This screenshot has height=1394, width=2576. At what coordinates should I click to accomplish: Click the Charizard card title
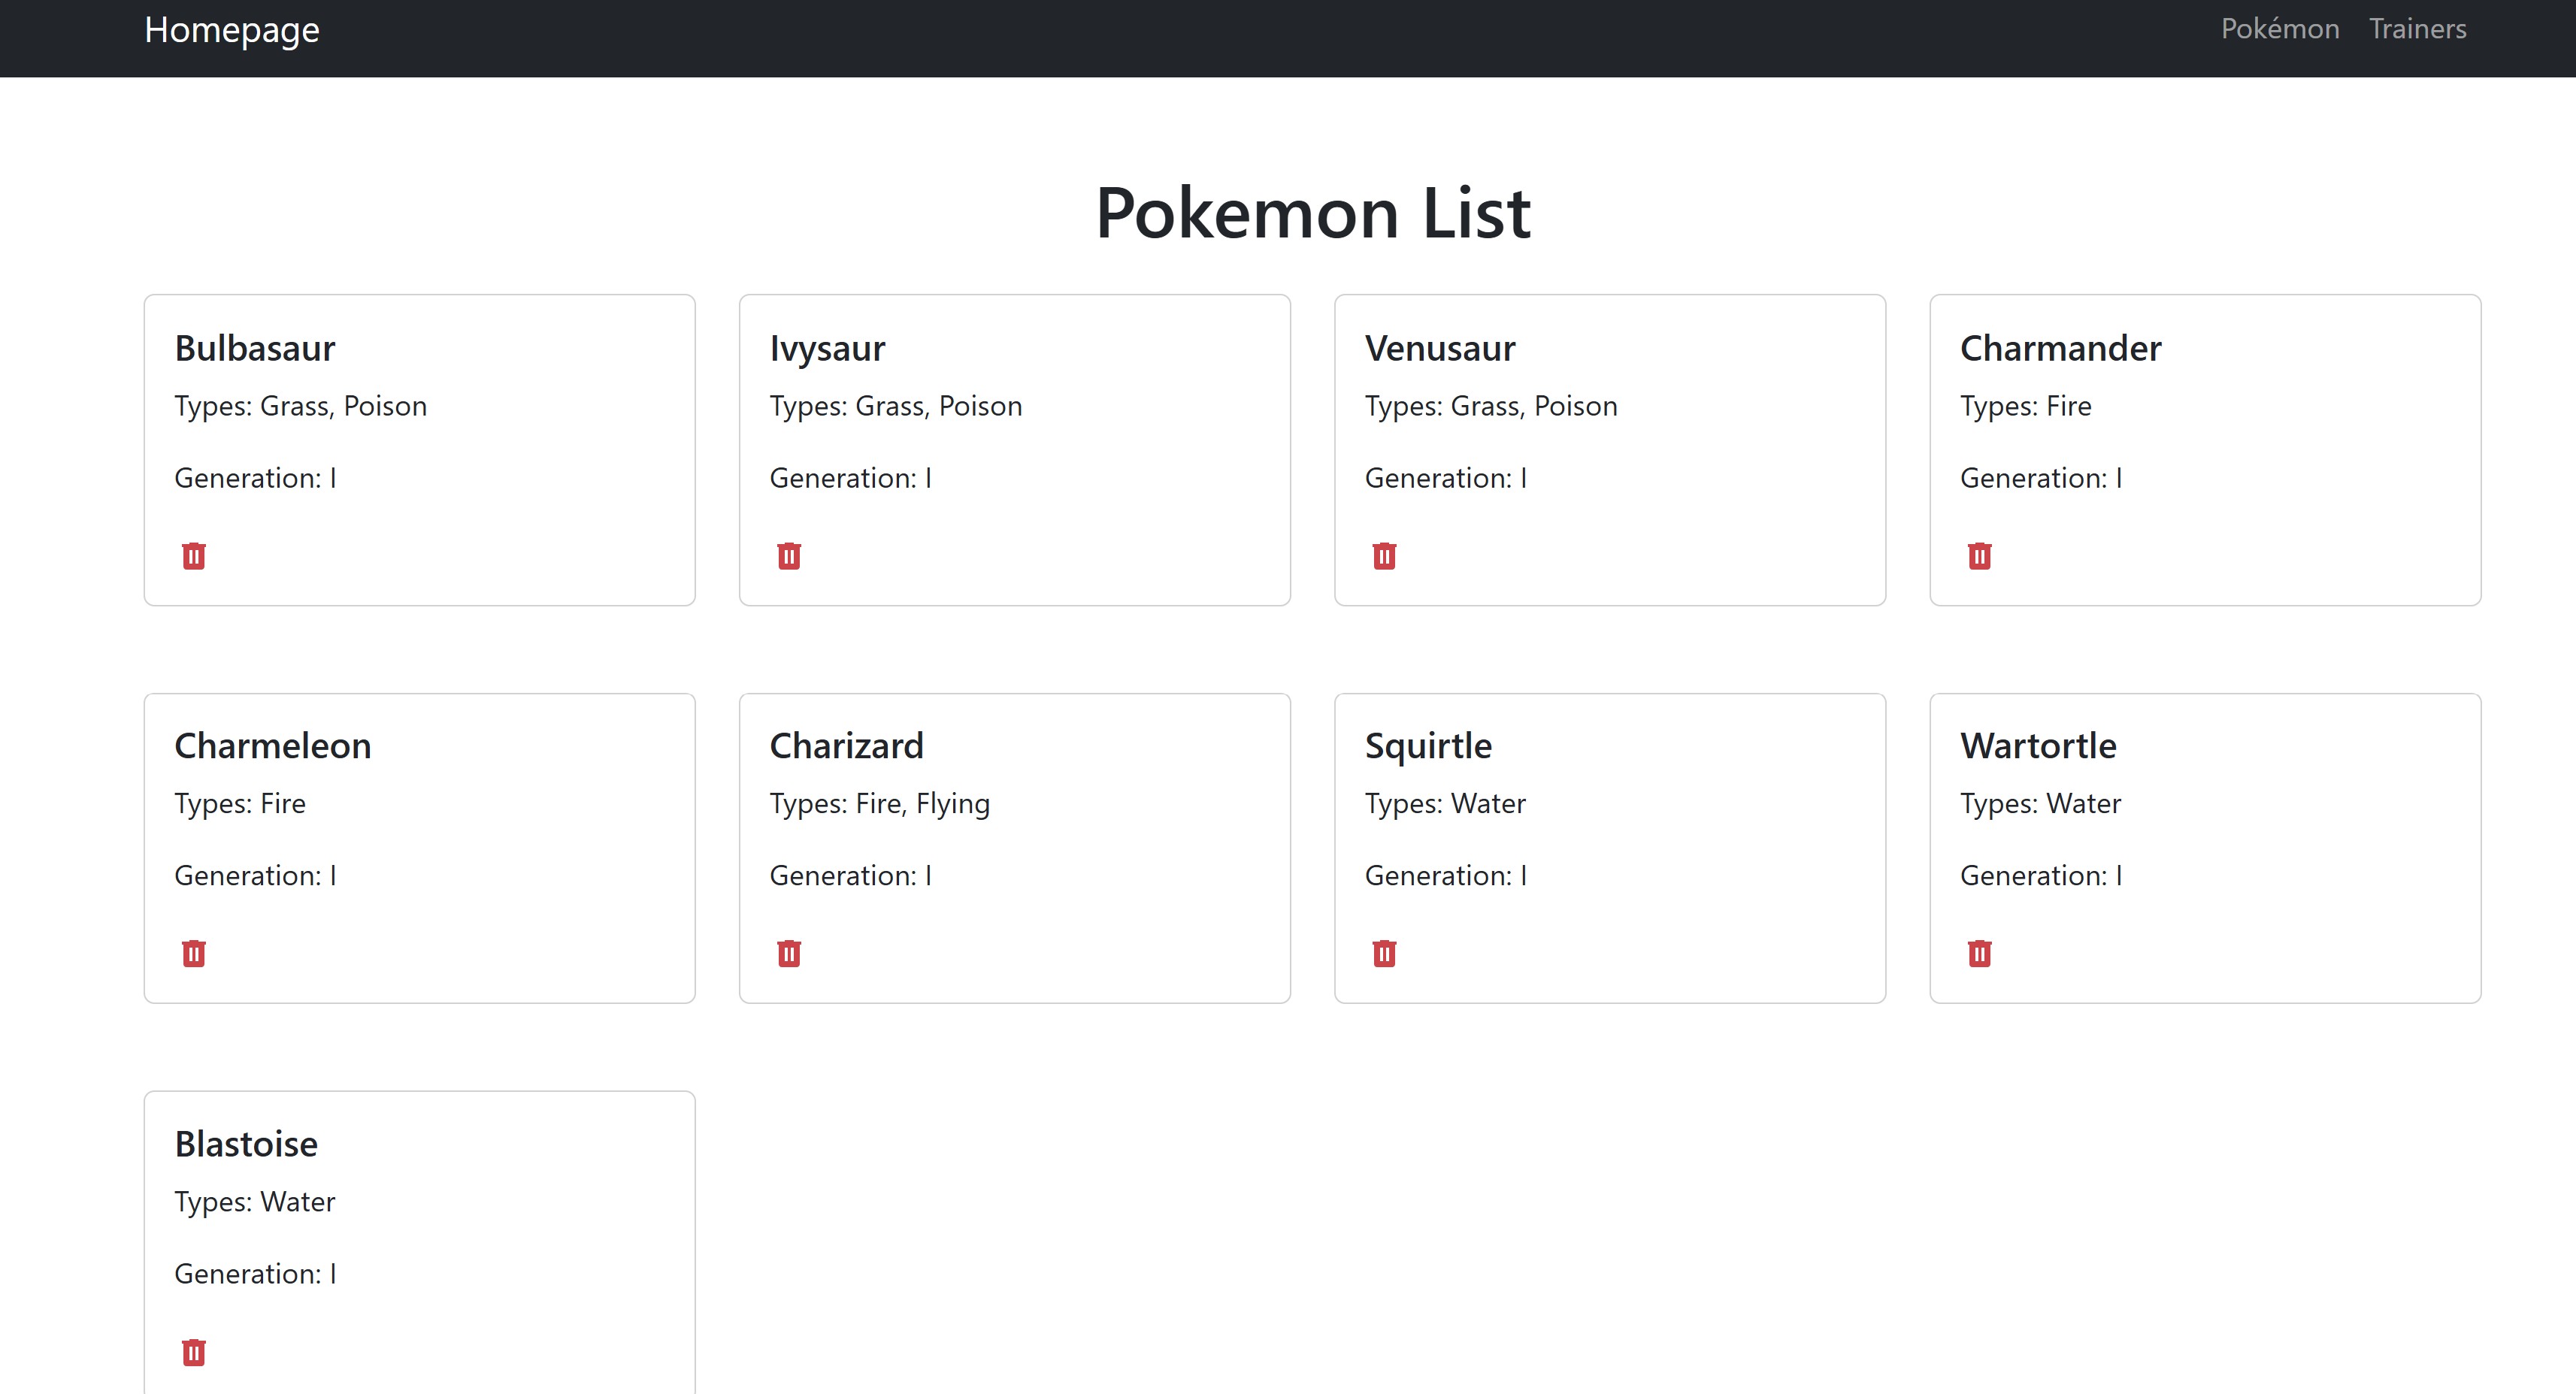847,745
